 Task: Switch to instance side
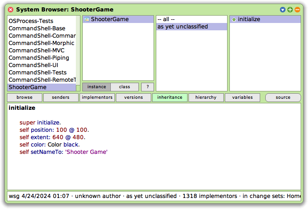(x=97, y=87)
